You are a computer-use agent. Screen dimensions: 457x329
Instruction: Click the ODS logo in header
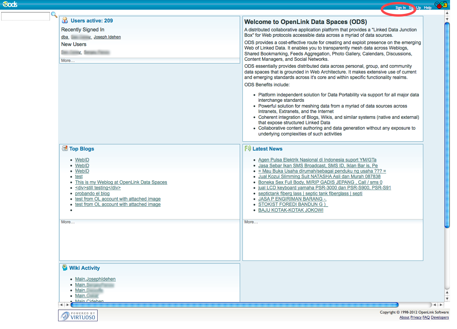coord(10,5)
